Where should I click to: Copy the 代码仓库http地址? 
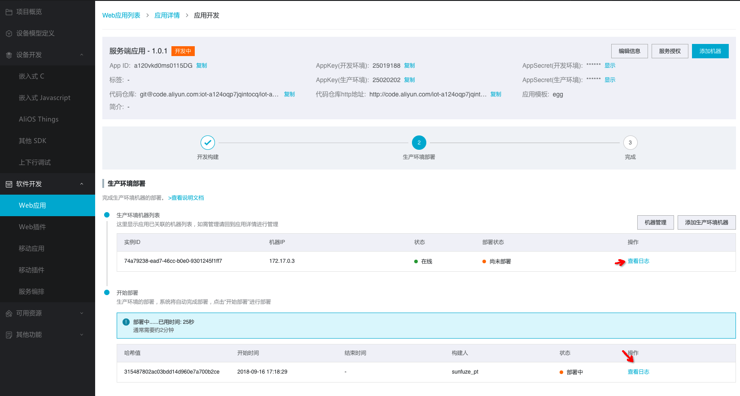(x=496, y=94)
